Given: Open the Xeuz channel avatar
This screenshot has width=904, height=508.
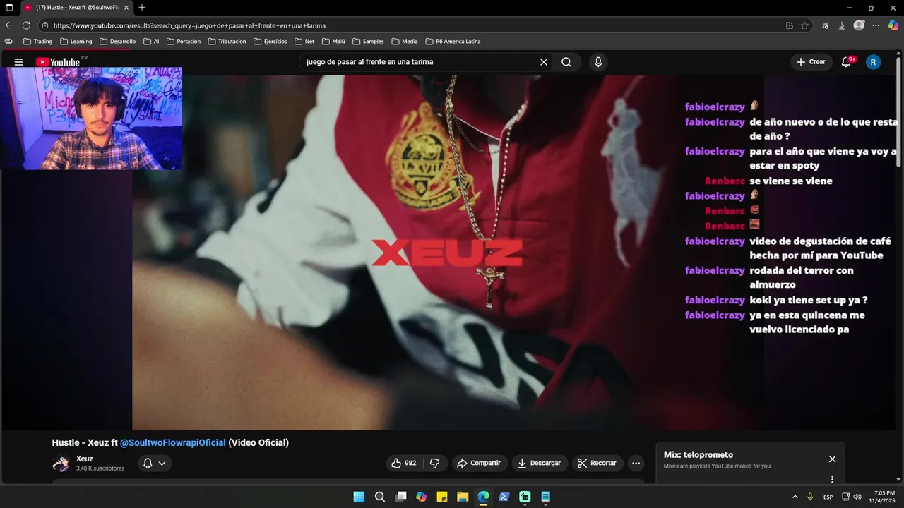Looking at the screenshot, I should click(x=61, y=464).
